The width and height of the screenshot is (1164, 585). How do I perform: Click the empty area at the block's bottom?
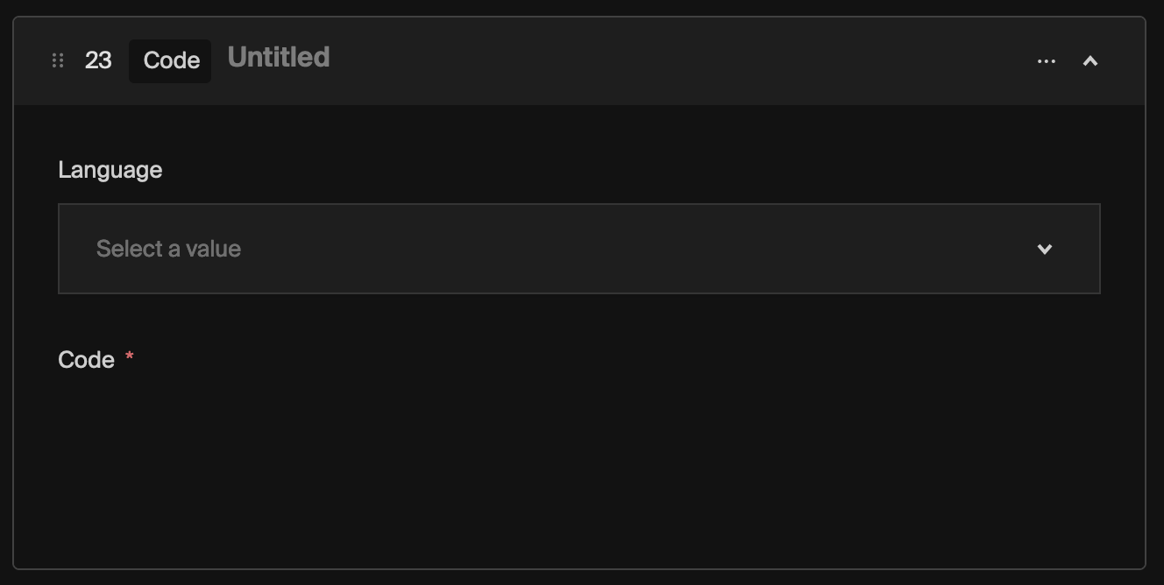(x=578, y=534)
